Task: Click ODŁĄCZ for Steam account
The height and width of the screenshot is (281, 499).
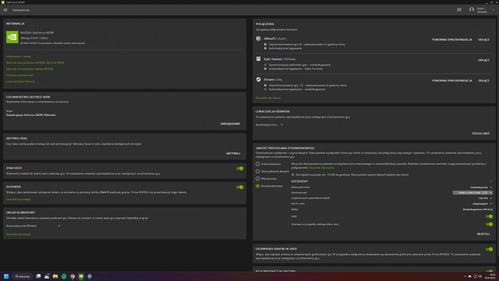Action: point(484,81)
